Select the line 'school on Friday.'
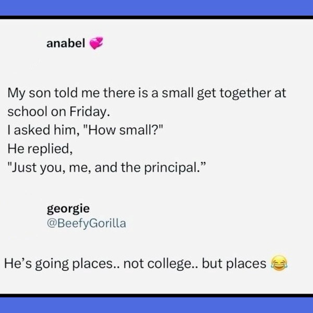313x313 pixels. 58,112
